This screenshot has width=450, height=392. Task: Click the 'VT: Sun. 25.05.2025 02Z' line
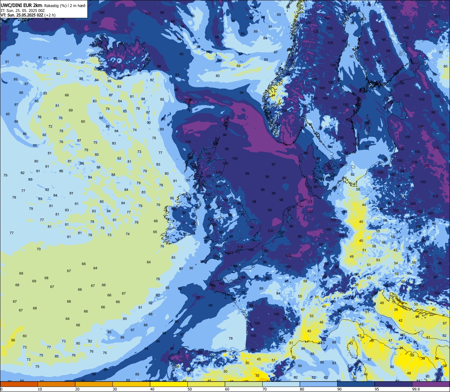click(x=22, y=15)
